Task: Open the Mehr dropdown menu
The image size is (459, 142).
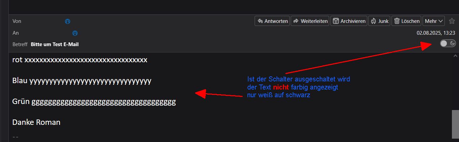Action: (x=434, y=21)
